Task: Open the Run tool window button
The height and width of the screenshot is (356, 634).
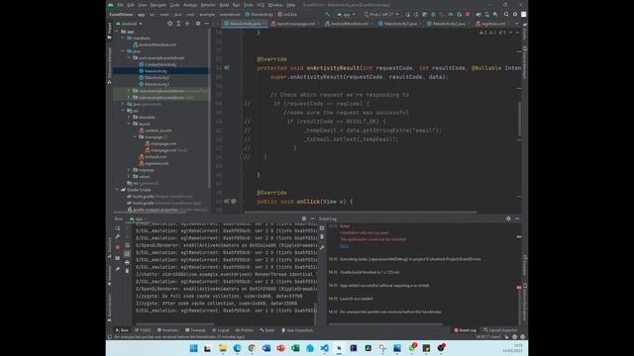Action: coord(122,330)
